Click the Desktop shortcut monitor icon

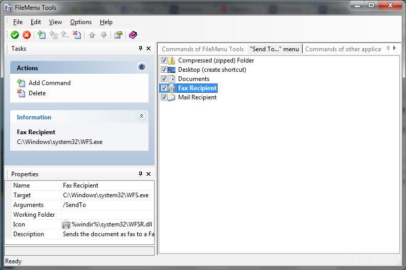172,70
